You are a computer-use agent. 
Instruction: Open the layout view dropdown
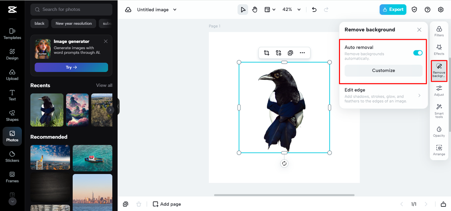(270, 10)
